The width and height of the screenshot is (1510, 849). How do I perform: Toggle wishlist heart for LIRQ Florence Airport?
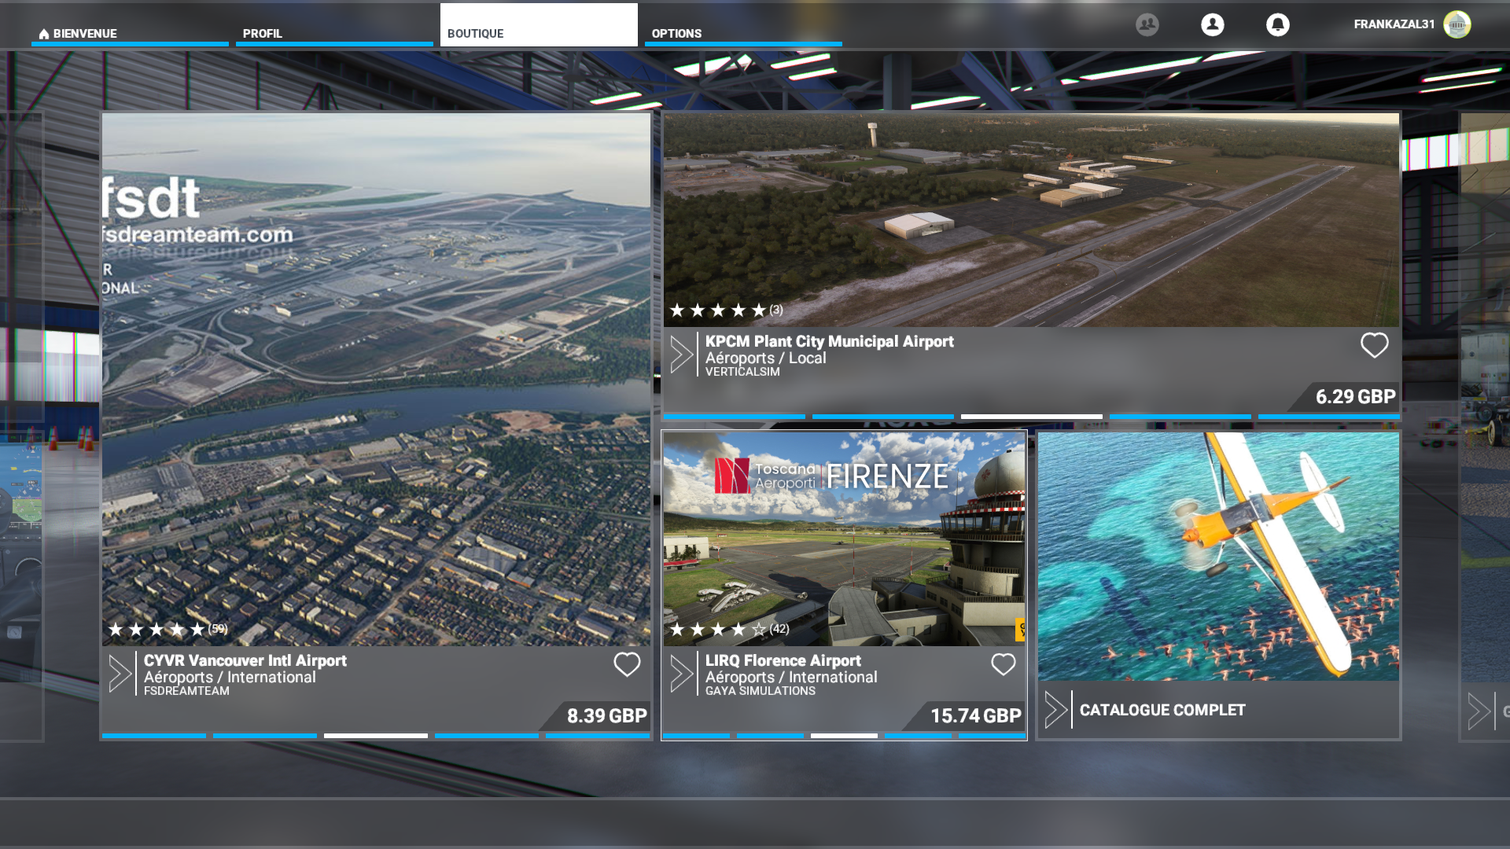[x=1003, y=665]
